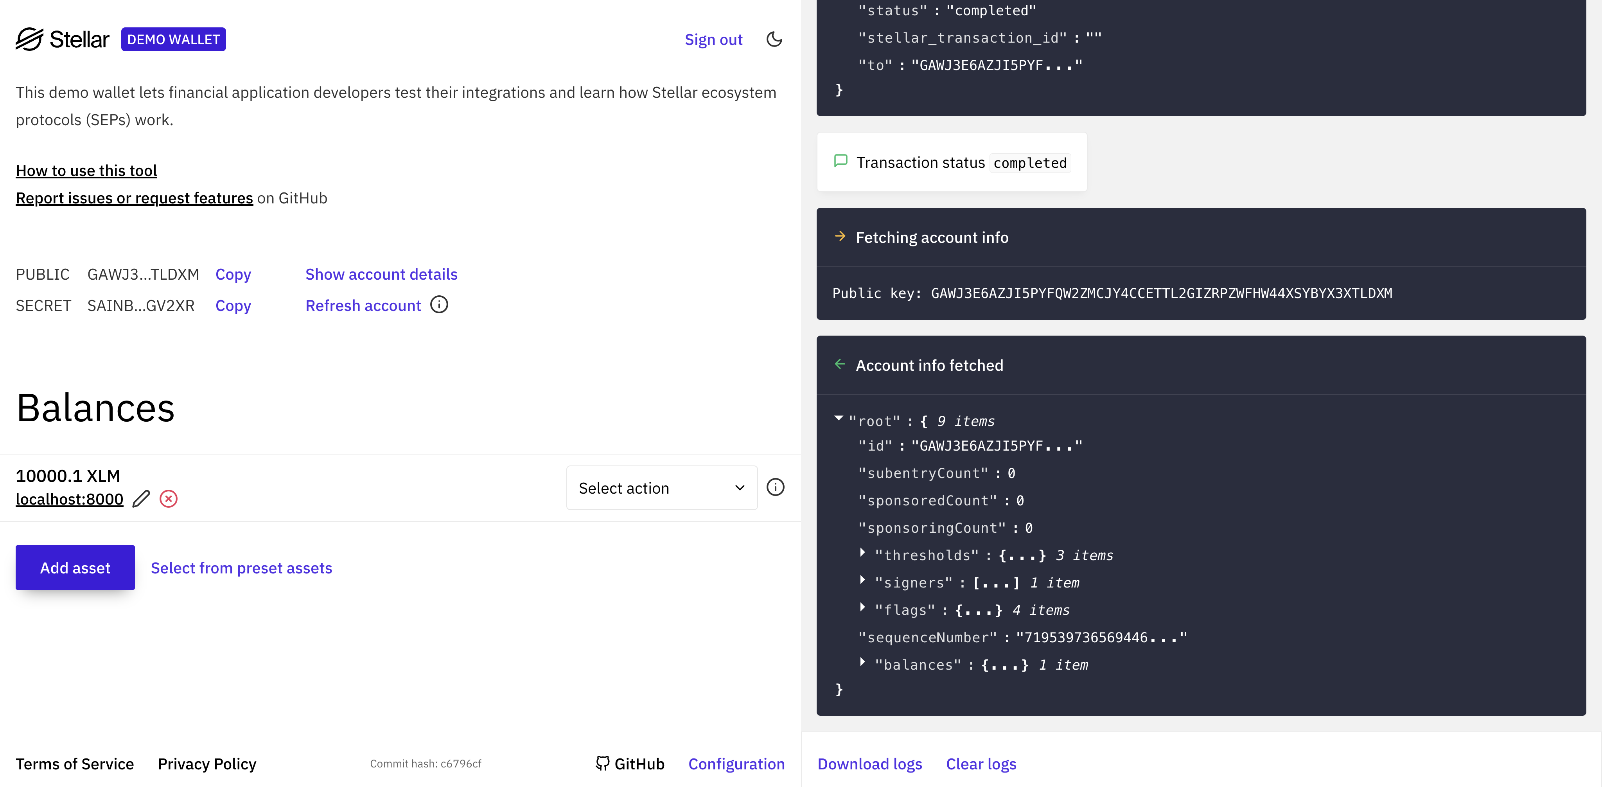Open GitHub link with octocat icon
1602x787 pixels.
[x=629, y=764]
